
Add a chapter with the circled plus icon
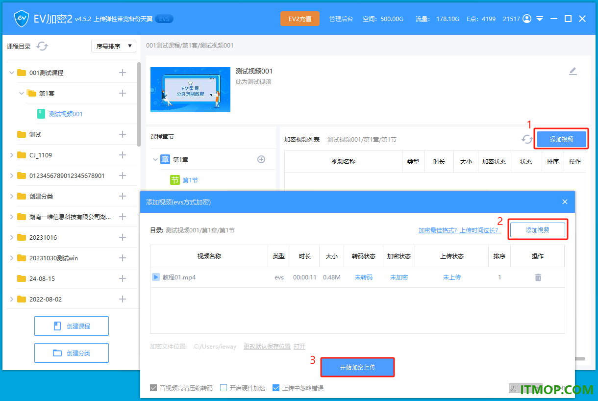coord(261,159)
